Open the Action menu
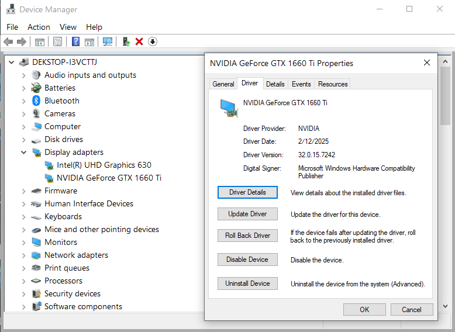The height and width of the screenshot is (332, 455). tap(39, 27)
